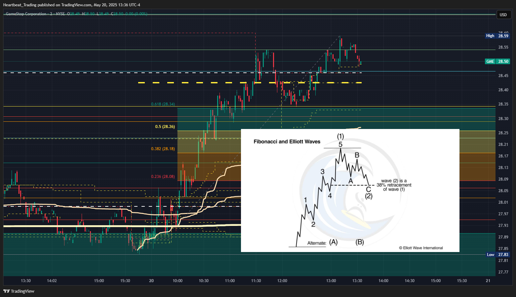This screenshot has height=297, width=516.
Task: Select the High 28.59 price label
Action: coord(497,36)
